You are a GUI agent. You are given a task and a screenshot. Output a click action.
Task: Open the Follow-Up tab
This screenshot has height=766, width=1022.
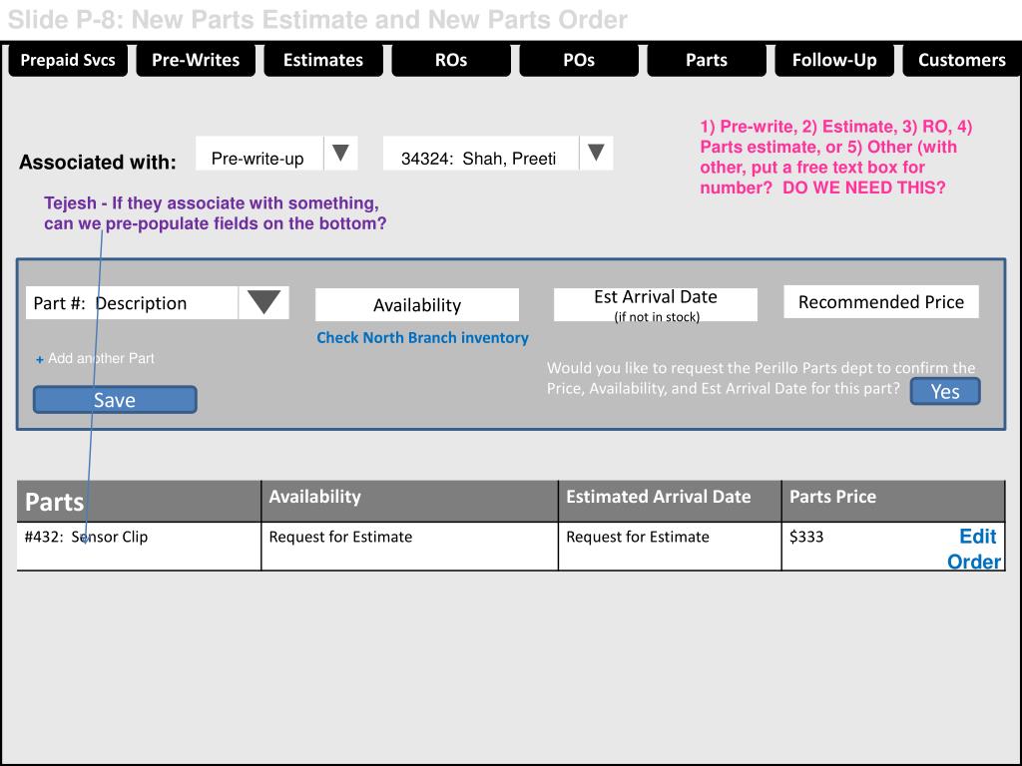pyautogui.click(x=834, y=60)
